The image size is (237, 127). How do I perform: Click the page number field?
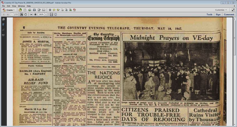(12, 14)
